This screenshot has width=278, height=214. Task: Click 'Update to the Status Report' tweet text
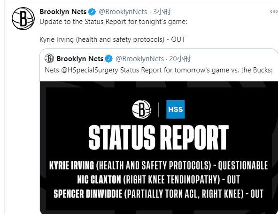(113, 22)
